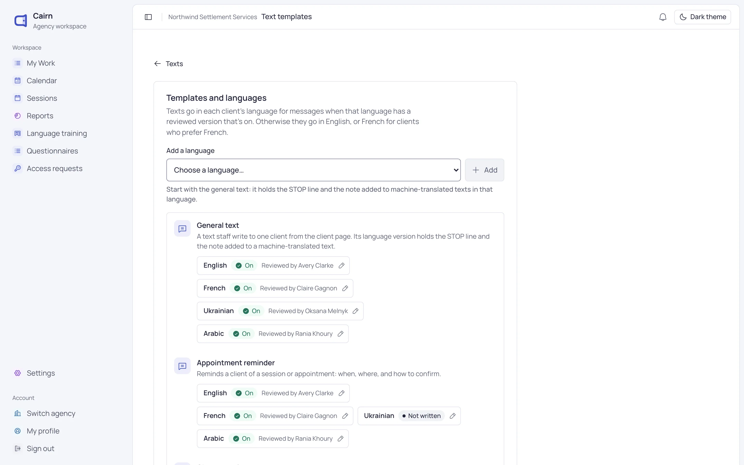Image resolution: width=744 pixels, height=465 pixels.
Task: Toggle the sidebar panel icon
Action: point(148,17)
